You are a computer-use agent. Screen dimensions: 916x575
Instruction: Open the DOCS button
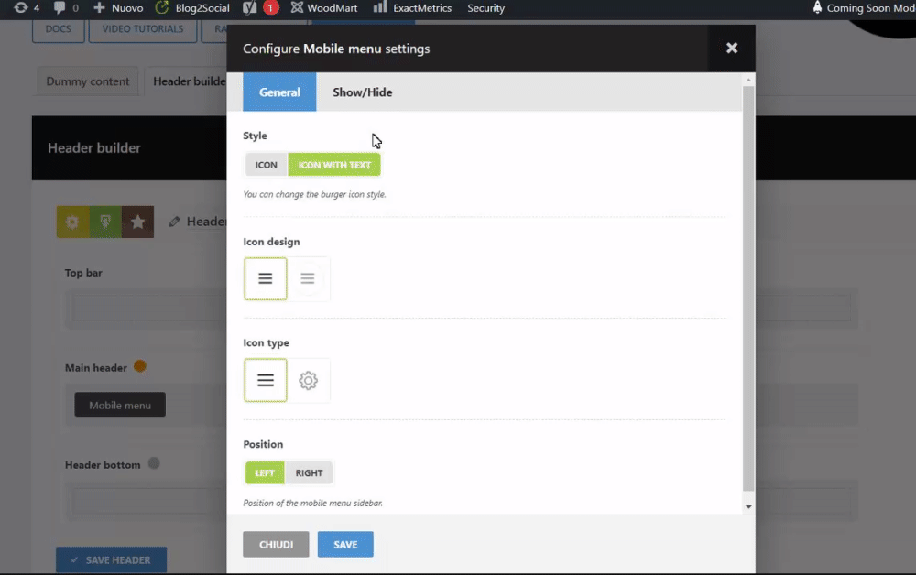point(59,28)
